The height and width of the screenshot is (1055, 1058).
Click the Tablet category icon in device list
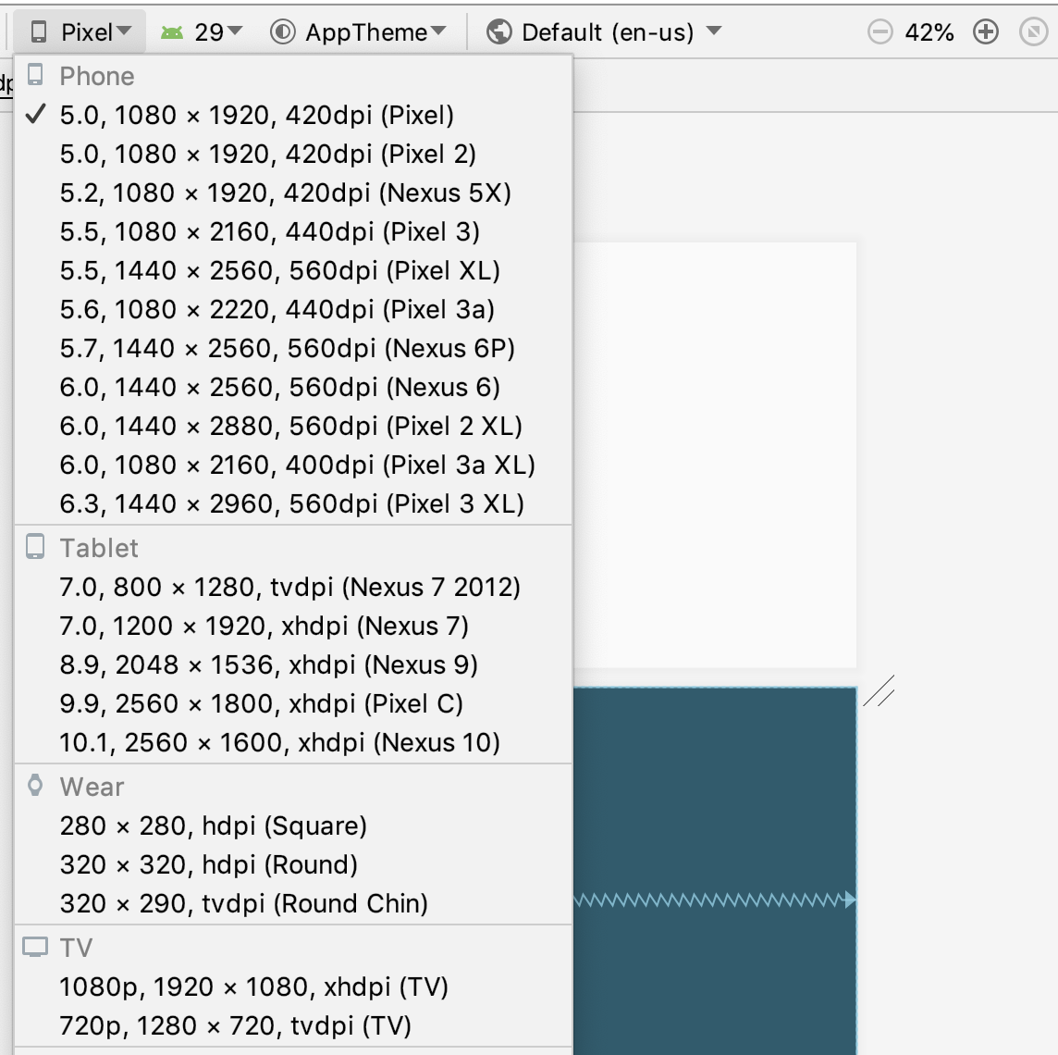tap(36, 547)
